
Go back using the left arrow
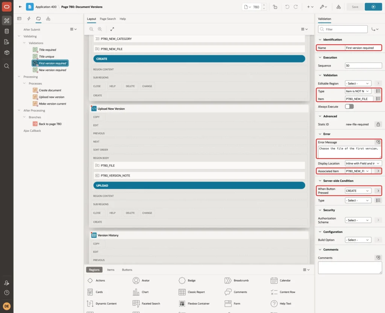20,7
